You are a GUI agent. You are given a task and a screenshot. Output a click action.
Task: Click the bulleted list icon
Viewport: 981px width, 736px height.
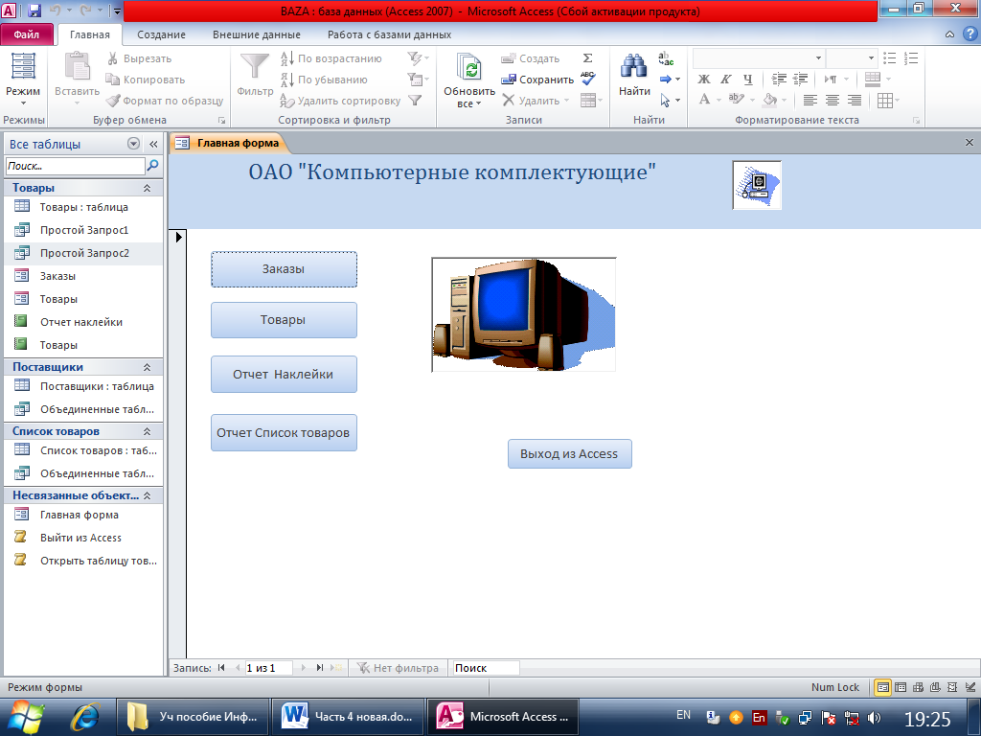(890, 58)
